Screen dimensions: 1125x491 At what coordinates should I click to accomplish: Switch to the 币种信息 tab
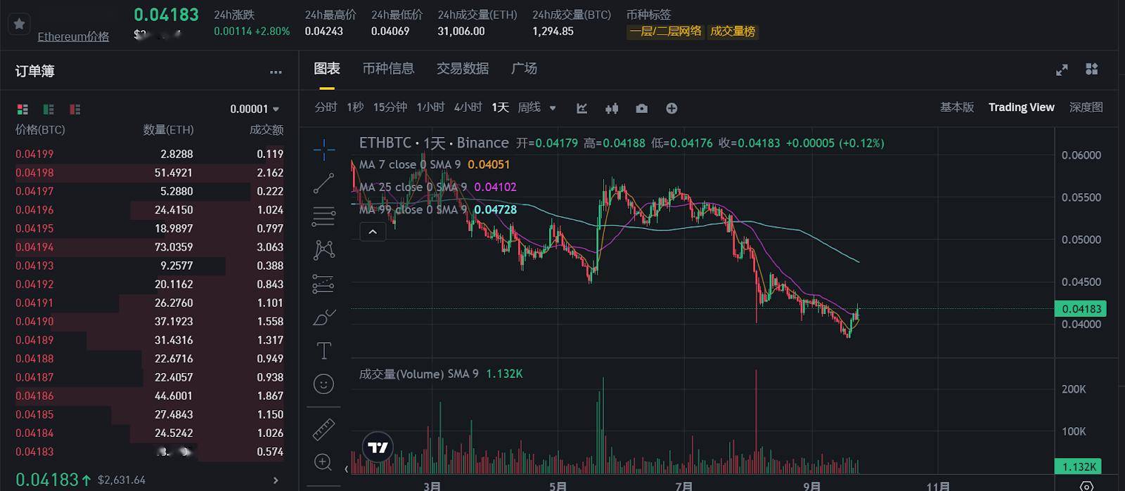tap(387, 68)
